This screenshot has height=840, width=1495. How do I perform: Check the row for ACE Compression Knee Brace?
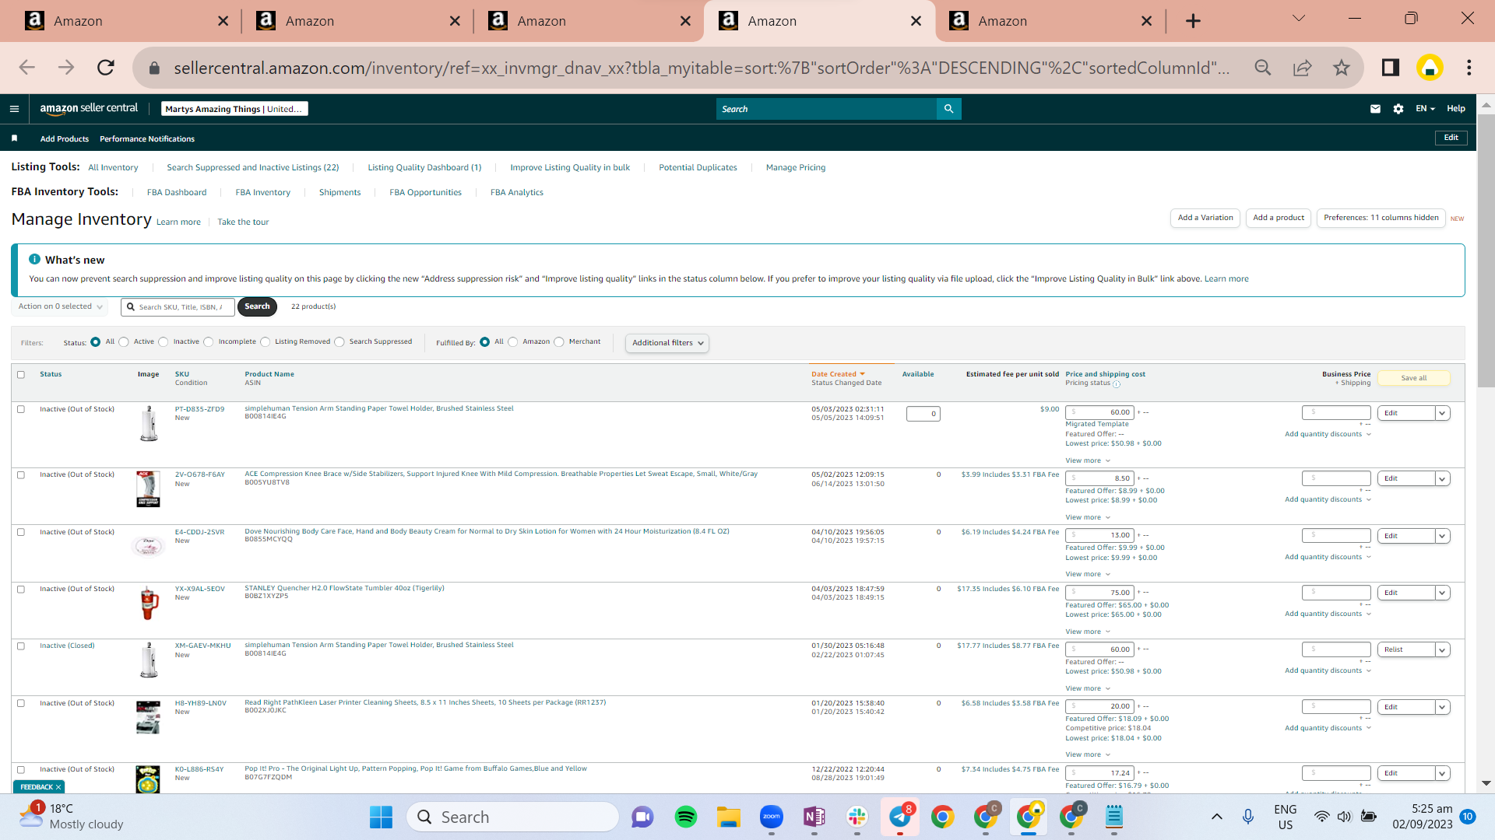21,474
